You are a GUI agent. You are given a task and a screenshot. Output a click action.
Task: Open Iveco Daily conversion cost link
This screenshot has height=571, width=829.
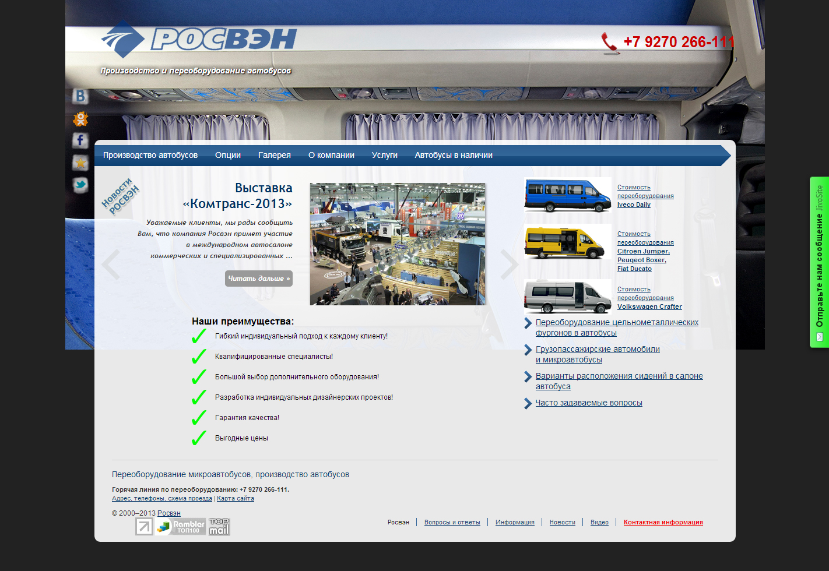coord(645,196)
